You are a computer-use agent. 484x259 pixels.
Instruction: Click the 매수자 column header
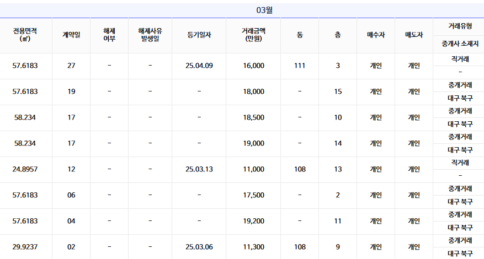376,35
